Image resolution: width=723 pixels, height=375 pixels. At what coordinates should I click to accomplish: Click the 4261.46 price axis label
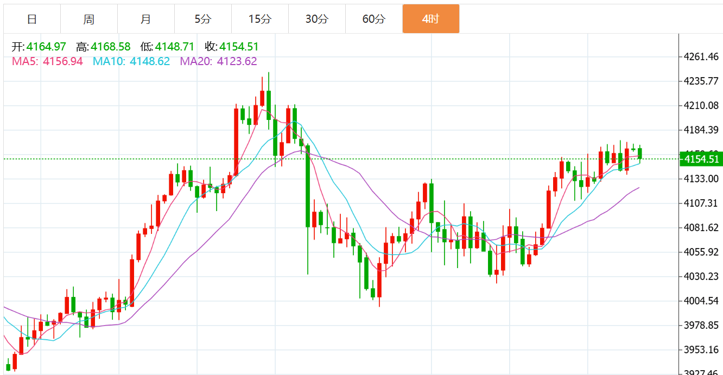click(x=701, y=57)
